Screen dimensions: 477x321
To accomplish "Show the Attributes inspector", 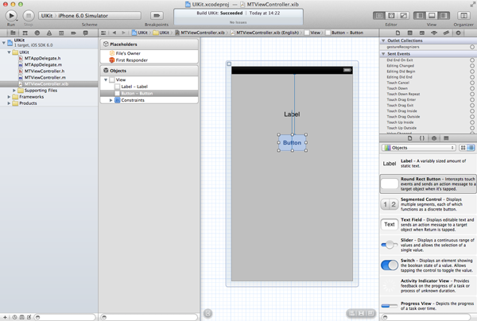I will click(x=434, y=33).
